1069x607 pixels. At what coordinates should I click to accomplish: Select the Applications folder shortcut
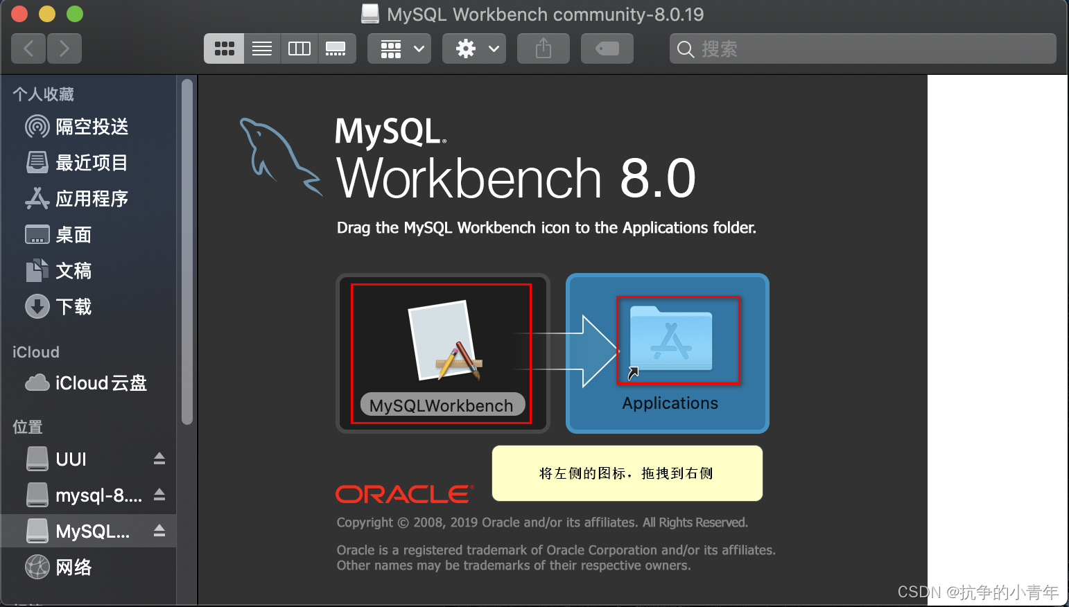click(x=670, y=339)
